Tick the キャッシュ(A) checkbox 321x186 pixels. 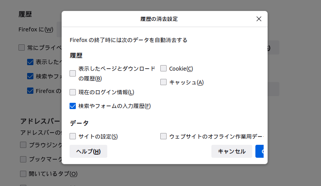[163, 82]
